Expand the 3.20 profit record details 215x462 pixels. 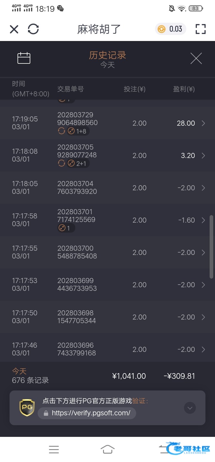[203, 156]
